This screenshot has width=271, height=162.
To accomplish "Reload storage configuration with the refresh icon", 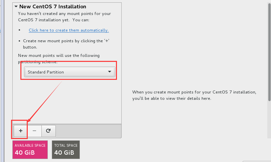I will point(48,131).
